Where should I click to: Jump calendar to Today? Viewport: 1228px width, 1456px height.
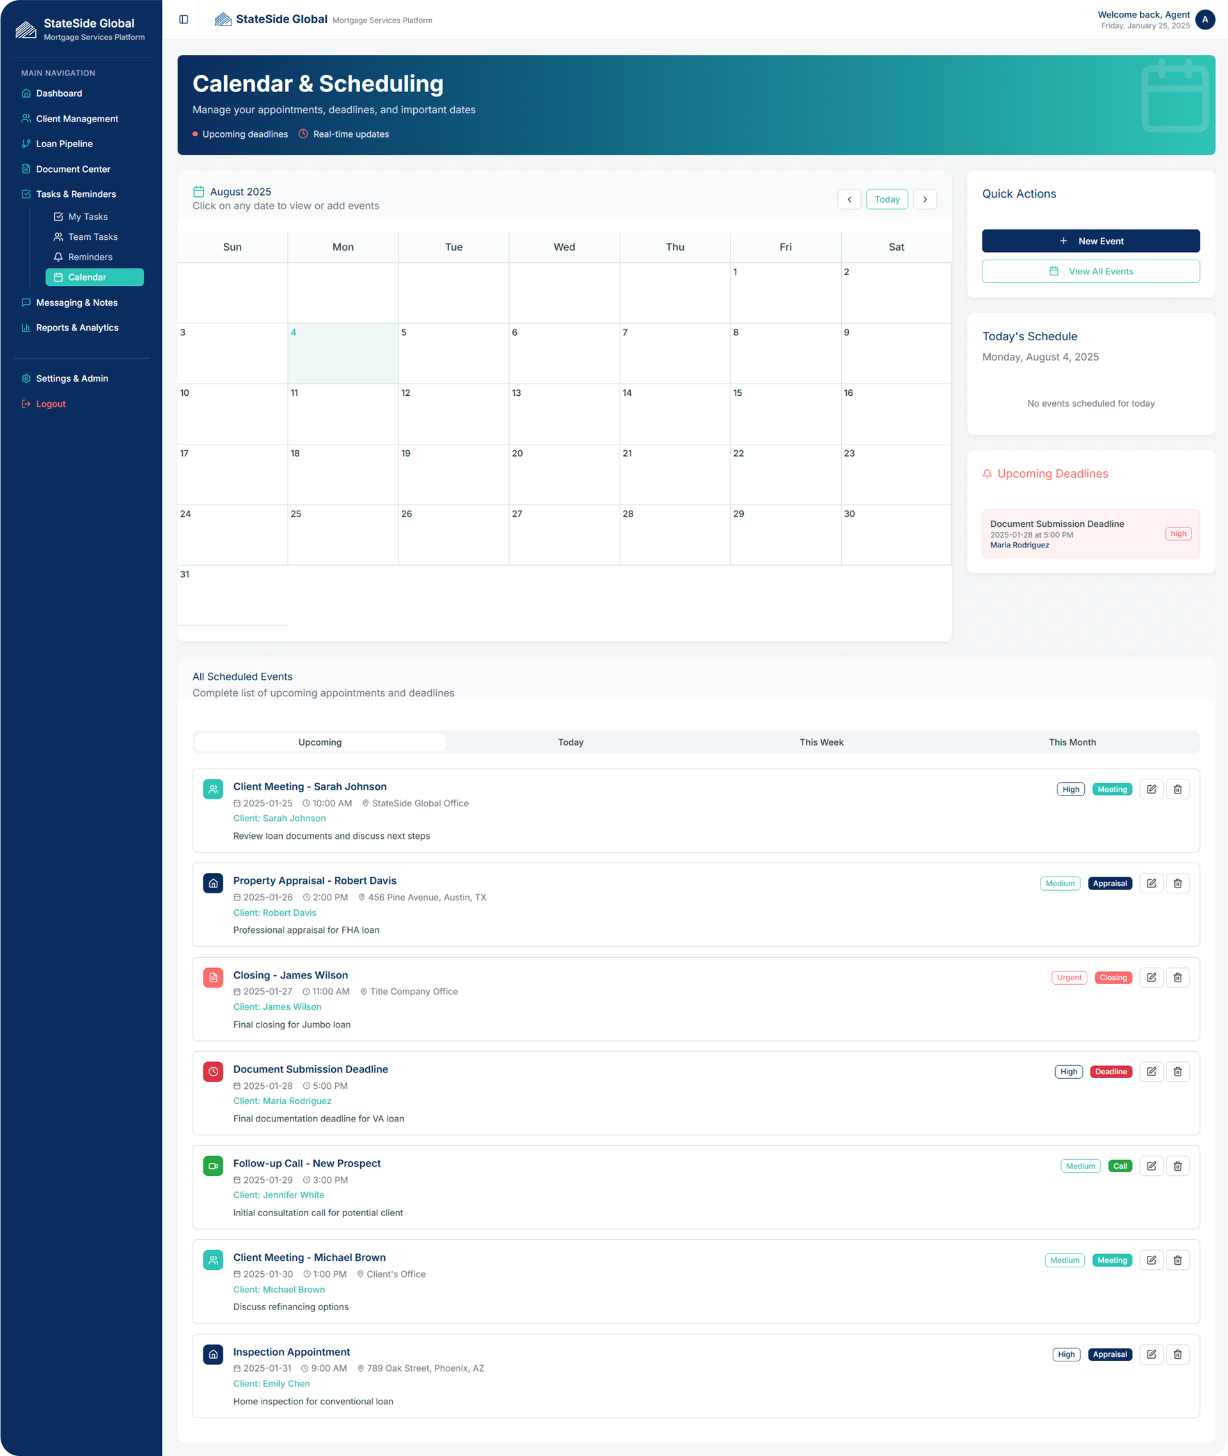[886, 199]
